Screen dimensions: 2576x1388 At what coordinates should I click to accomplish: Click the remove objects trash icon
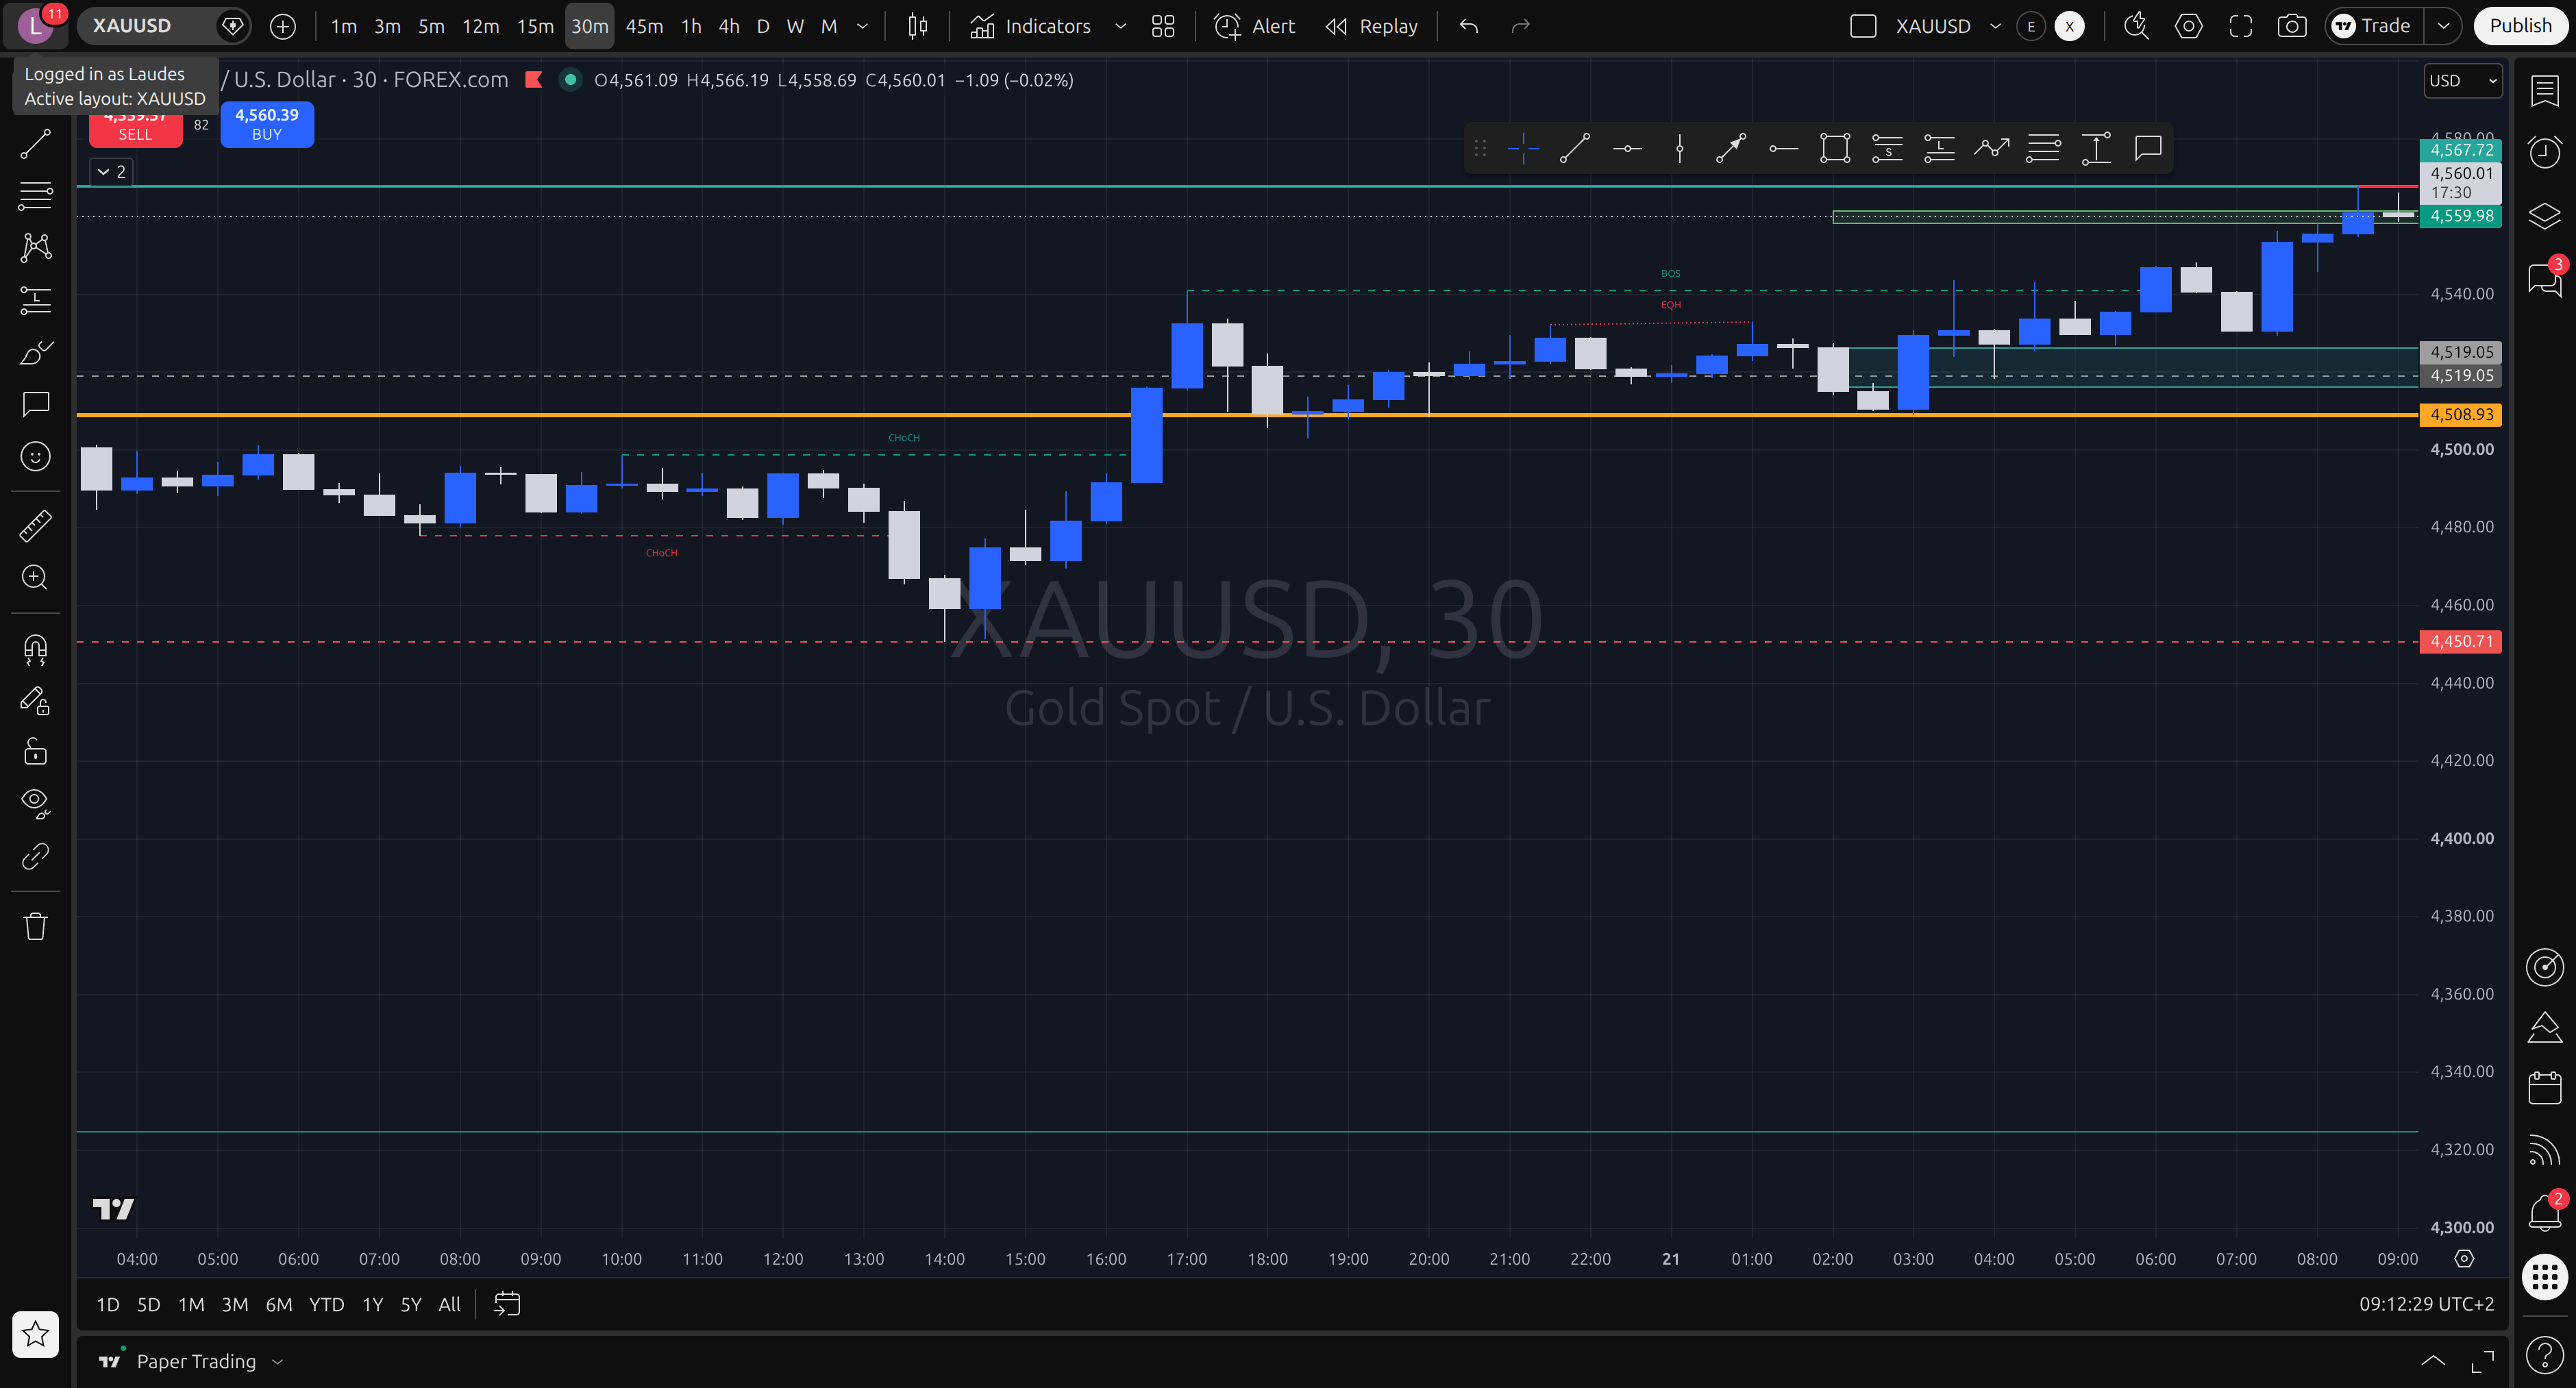coord(36,926)
